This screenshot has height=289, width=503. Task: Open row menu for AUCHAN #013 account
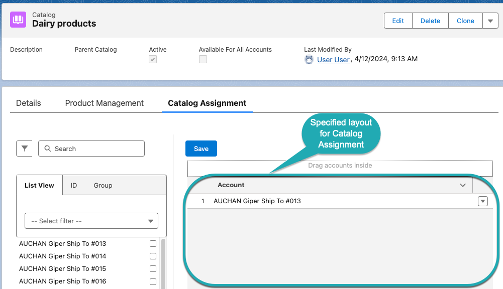pos(482,201)
